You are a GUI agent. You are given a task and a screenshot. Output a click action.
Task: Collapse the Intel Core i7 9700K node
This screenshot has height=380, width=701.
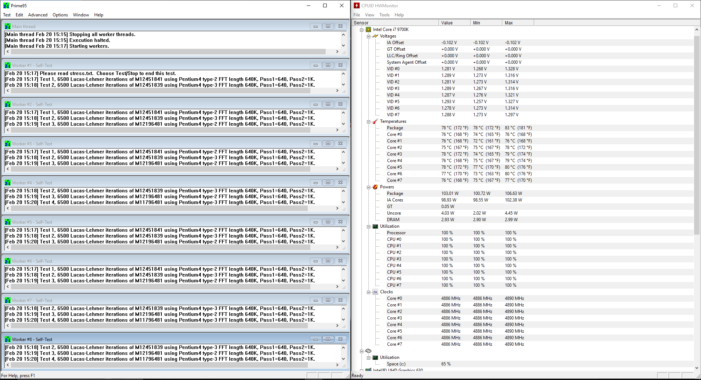pyautogui.click(x=362, y=30)
